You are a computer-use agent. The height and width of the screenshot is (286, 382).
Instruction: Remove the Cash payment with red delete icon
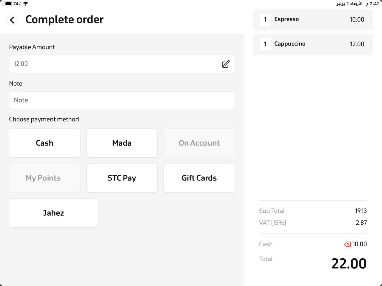[x=347, y=244]
